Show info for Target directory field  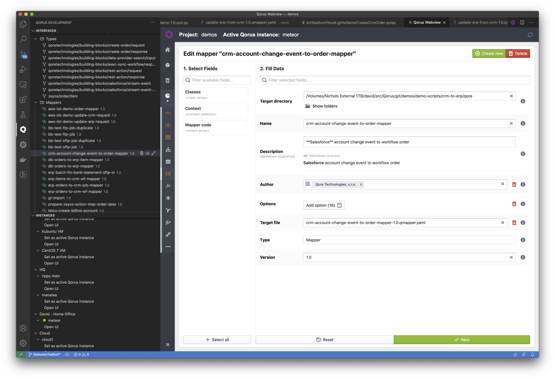[523, 101]
